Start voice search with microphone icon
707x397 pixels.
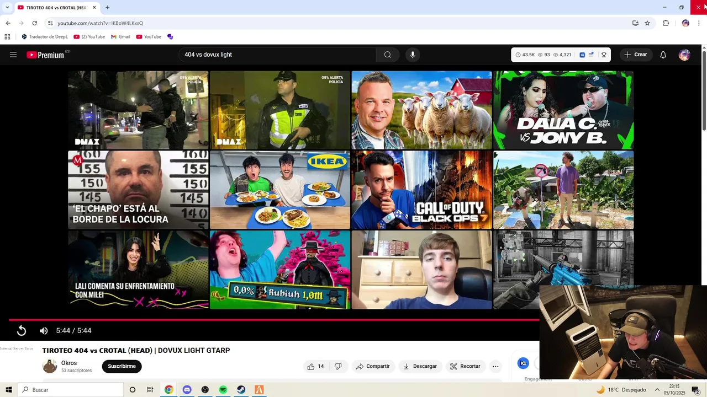pyautogui.click(x=413, y=55)
